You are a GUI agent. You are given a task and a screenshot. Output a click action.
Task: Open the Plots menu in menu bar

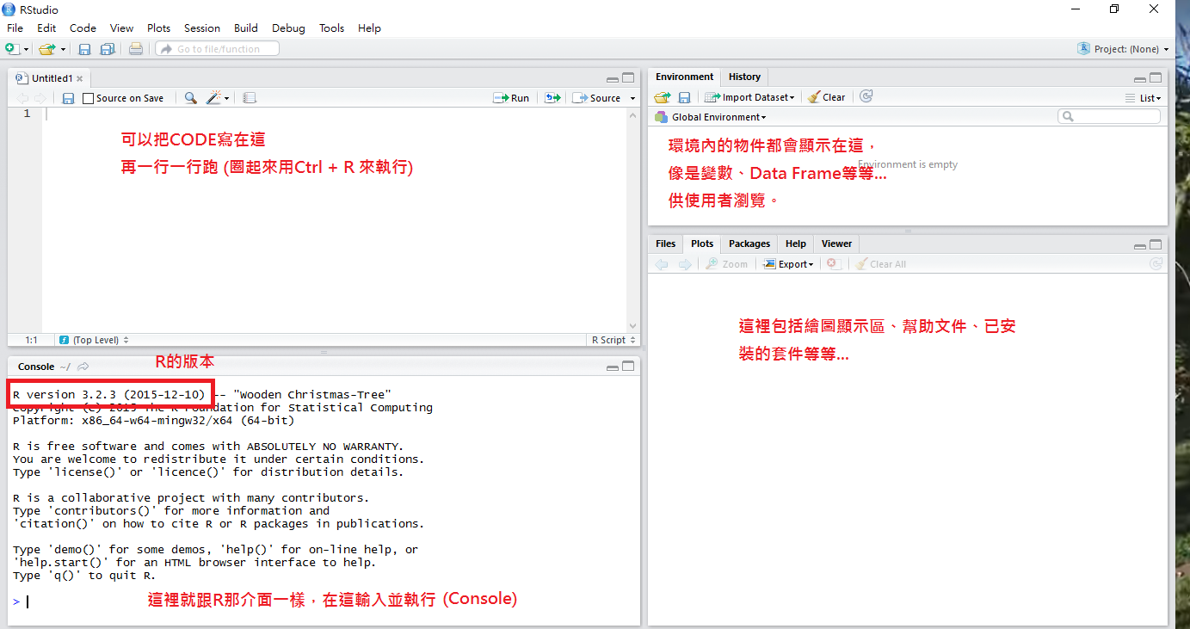coord(158,28)
